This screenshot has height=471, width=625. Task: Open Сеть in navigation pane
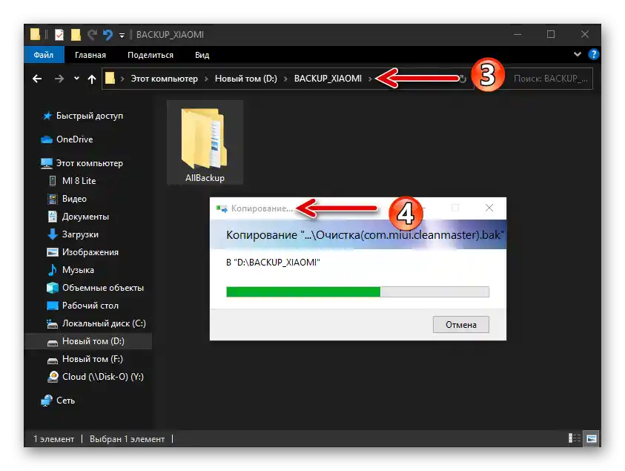[x=65, y=401]
